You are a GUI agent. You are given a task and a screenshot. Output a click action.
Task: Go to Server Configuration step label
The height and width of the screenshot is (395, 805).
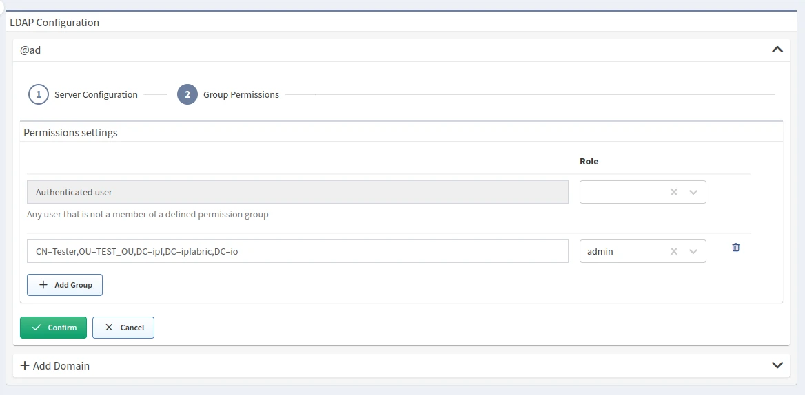[96, 94]
